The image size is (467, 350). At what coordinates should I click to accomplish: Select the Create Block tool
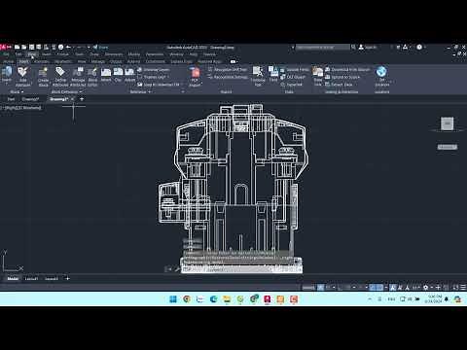tap(43, 77)
